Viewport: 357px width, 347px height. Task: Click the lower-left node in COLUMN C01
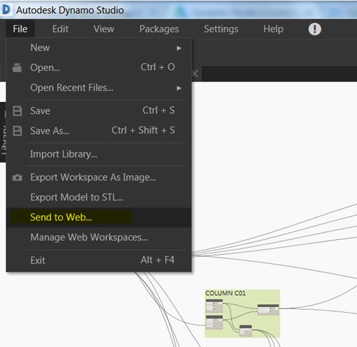coord(214,322)
